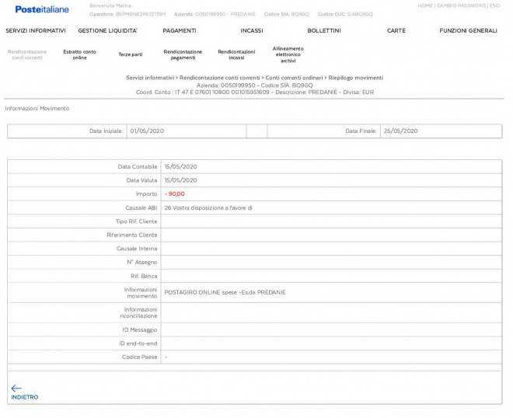Open the Rendicontazione incassi submenu
The width and height of the screenshot is (513, 418).
(x=236, y=54)
